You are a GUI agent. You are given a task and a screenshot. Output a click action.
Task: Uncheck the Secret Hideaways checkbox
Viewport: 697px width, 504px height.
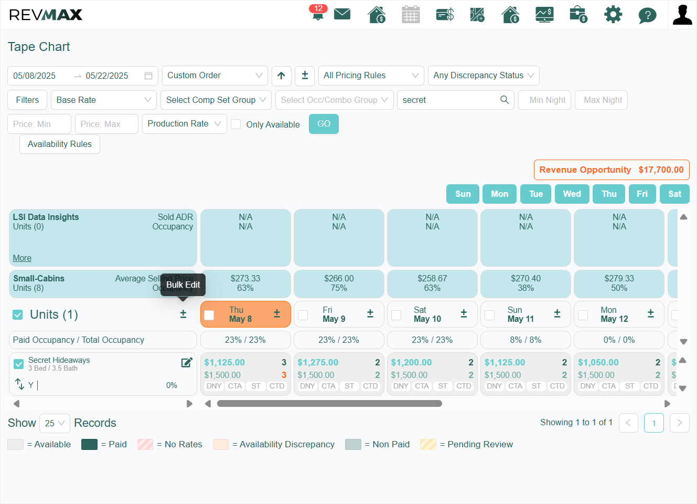(x=19, y=364)
